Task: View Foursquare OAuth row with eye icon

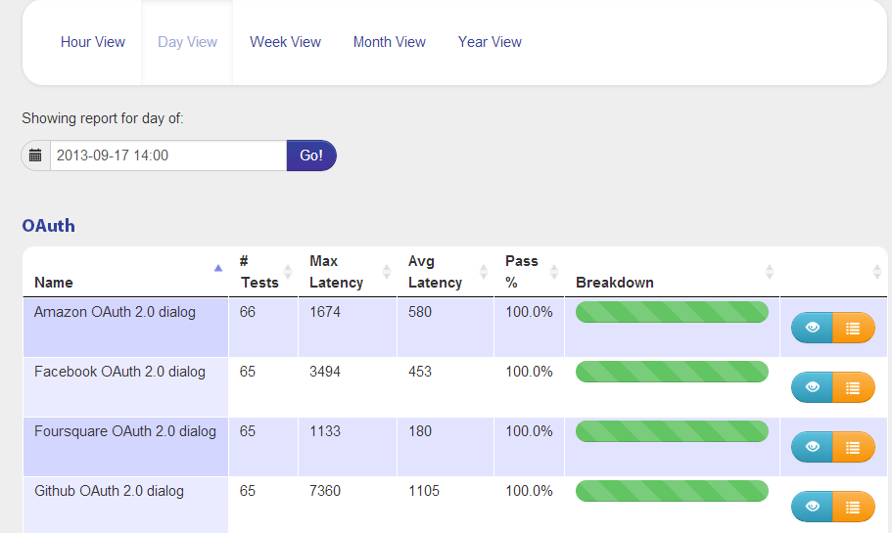Action: [x=812, y=447]
